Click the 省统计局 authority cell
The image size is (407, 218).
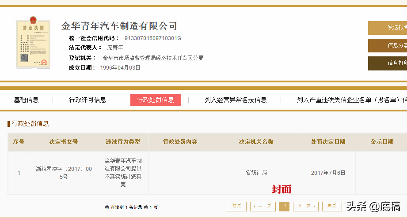256,173
